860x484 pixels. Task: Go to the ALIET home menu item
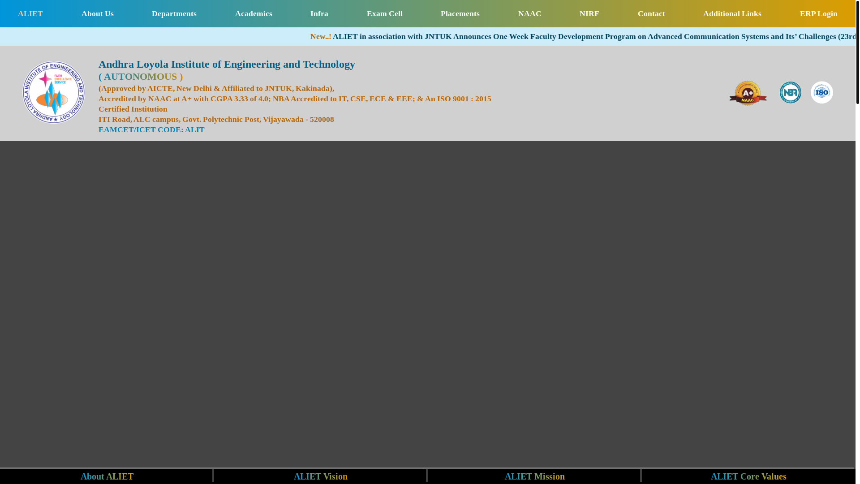tap(30, 13)
